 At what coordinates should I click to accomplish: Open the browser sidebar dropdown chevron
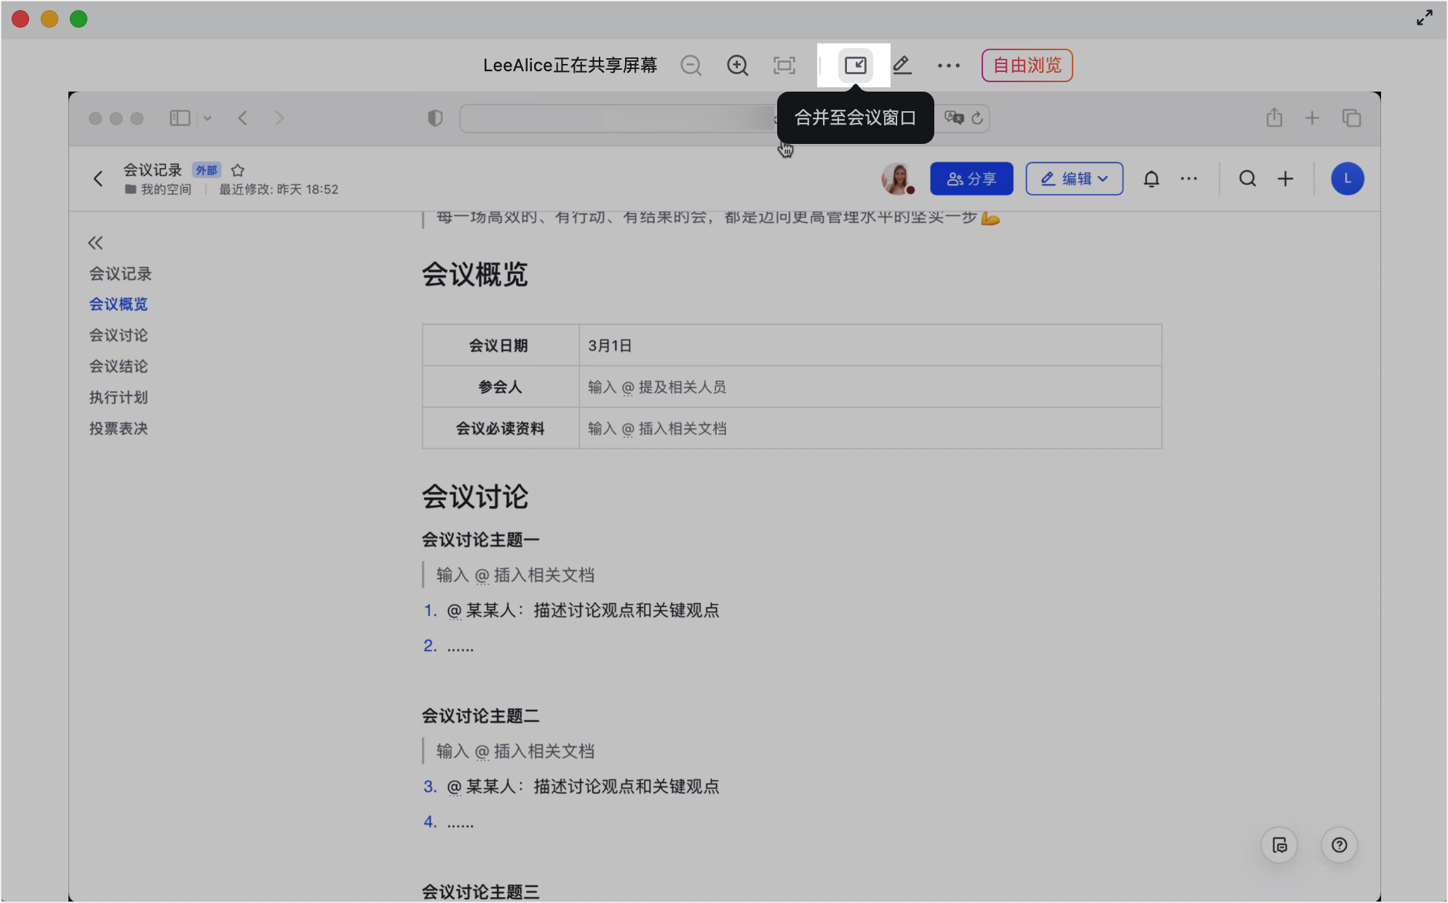click(207, 118)
